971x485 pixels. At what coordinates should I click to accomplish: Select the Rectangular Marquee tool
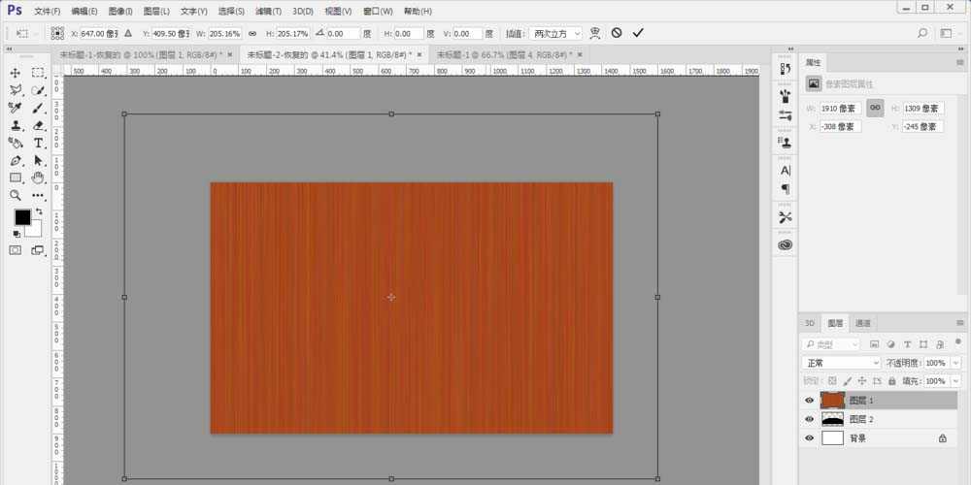(39, 73)
